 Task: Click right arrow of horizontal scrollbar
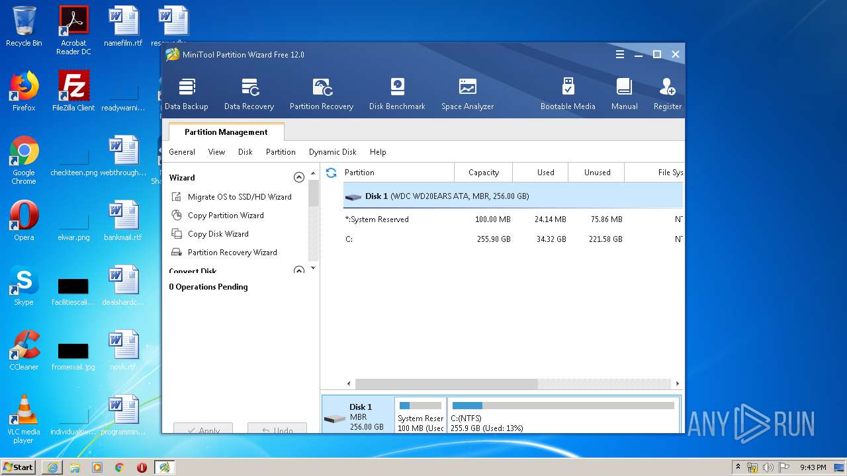pos(678,384)
